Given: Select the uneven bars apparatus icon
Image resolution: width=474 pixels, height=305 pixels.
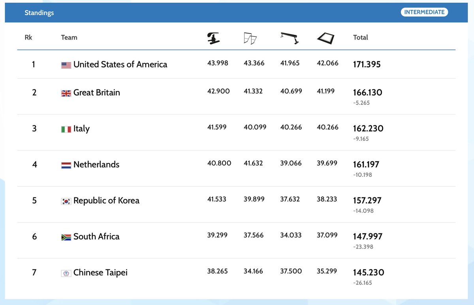Looking at the screenshot, I should pyautogui.click(x=251, y=37).
